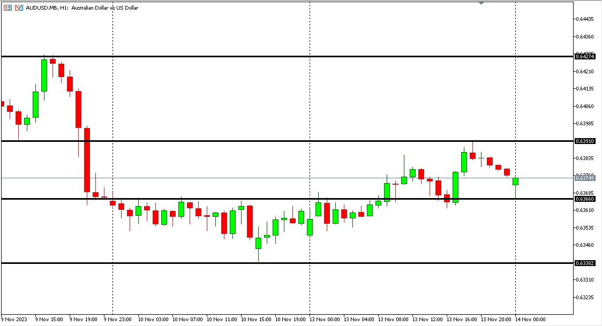Click the chart shift triangle marker
The image size is (602, 326).
(481, 3)
